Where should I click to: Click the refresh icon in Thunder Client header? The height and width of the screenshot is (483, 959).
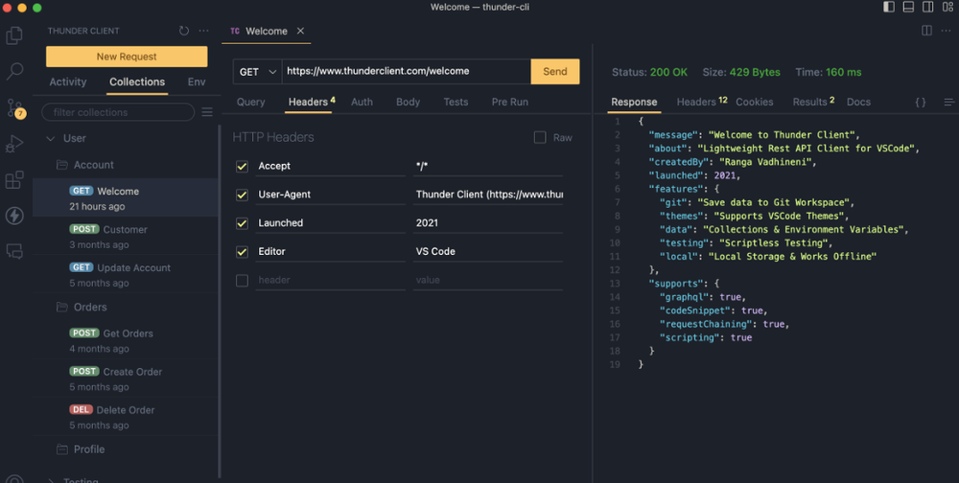[x=184, y=31]
